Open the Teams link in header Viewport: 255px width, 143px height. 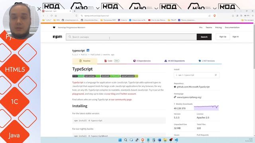[209, 27]
